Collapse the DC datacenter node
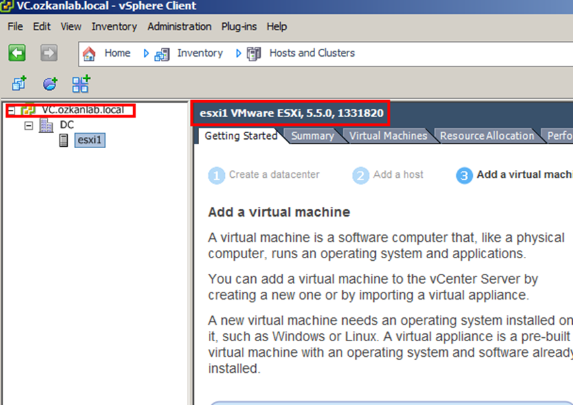 (28, 126)
